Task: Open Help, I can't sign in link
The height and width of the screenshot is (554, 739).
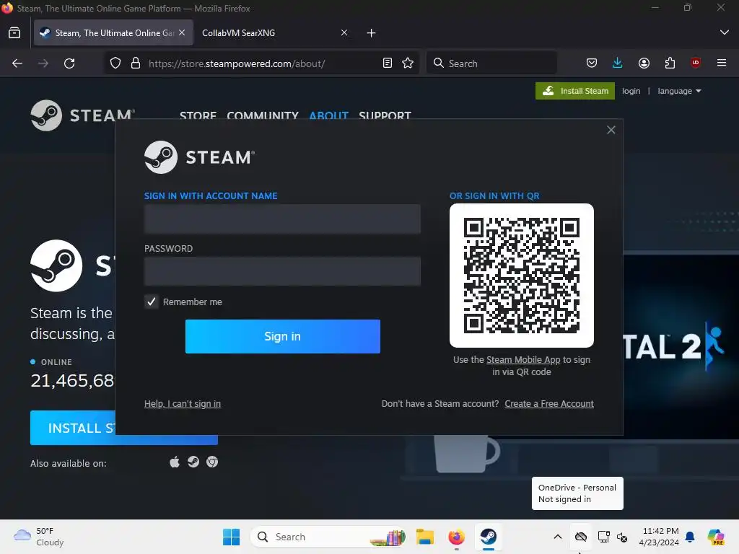Action: point(183,404)
